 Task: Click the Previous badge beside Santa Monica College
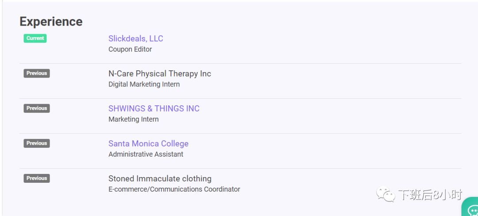(x=37, y=143)
